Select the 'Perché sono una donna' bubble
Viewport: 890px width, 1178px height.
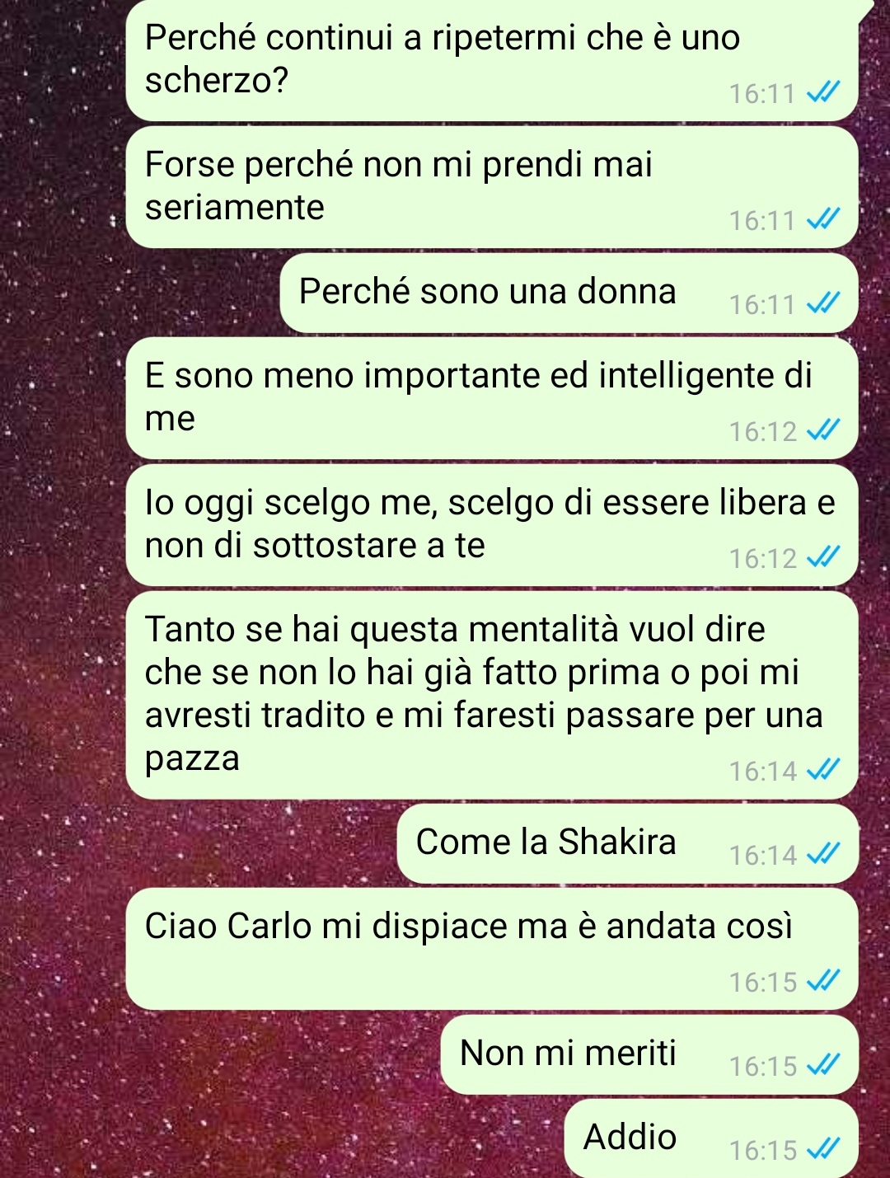pos(569,293)
